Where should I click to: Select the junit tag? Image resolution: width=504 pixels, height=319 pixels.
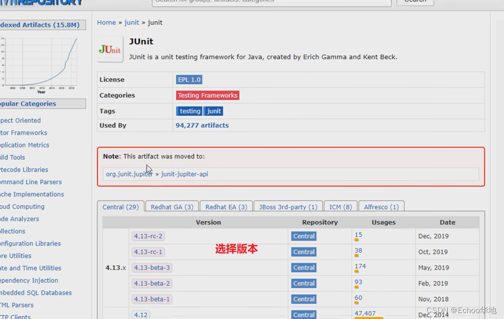214,111
